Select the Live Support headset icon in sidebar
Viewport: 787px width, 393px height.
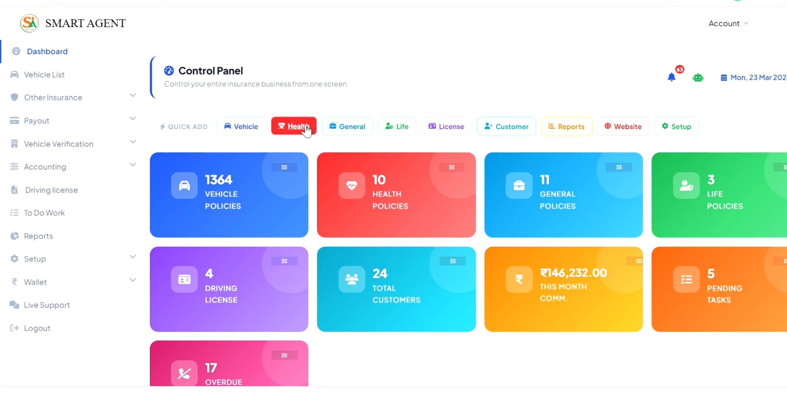(x=14, y=305)
